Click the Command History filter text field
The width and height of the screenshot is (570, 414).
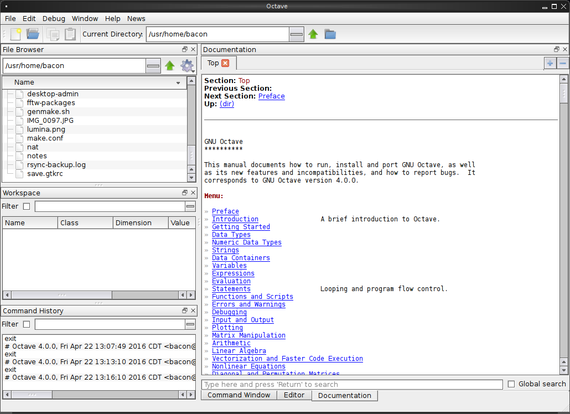click(110, 324)
